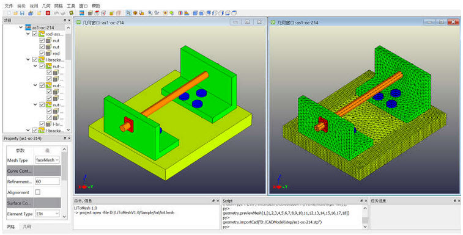Open the 几何 menu in menu bar
Viewport: 463px width, 235px height.
(x=46, y=6)
